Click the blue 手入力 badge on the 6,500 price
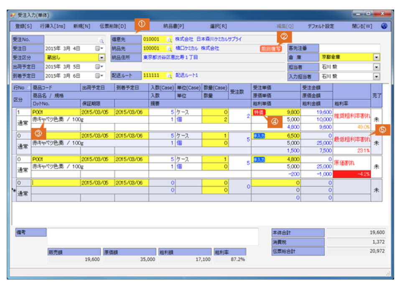This screenshot has height=290, width=400. (x=259, y=136)
